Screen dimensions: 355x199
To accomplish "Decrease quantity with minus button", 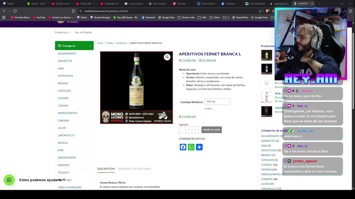I will pyautogui.click(x=182, y=130).
